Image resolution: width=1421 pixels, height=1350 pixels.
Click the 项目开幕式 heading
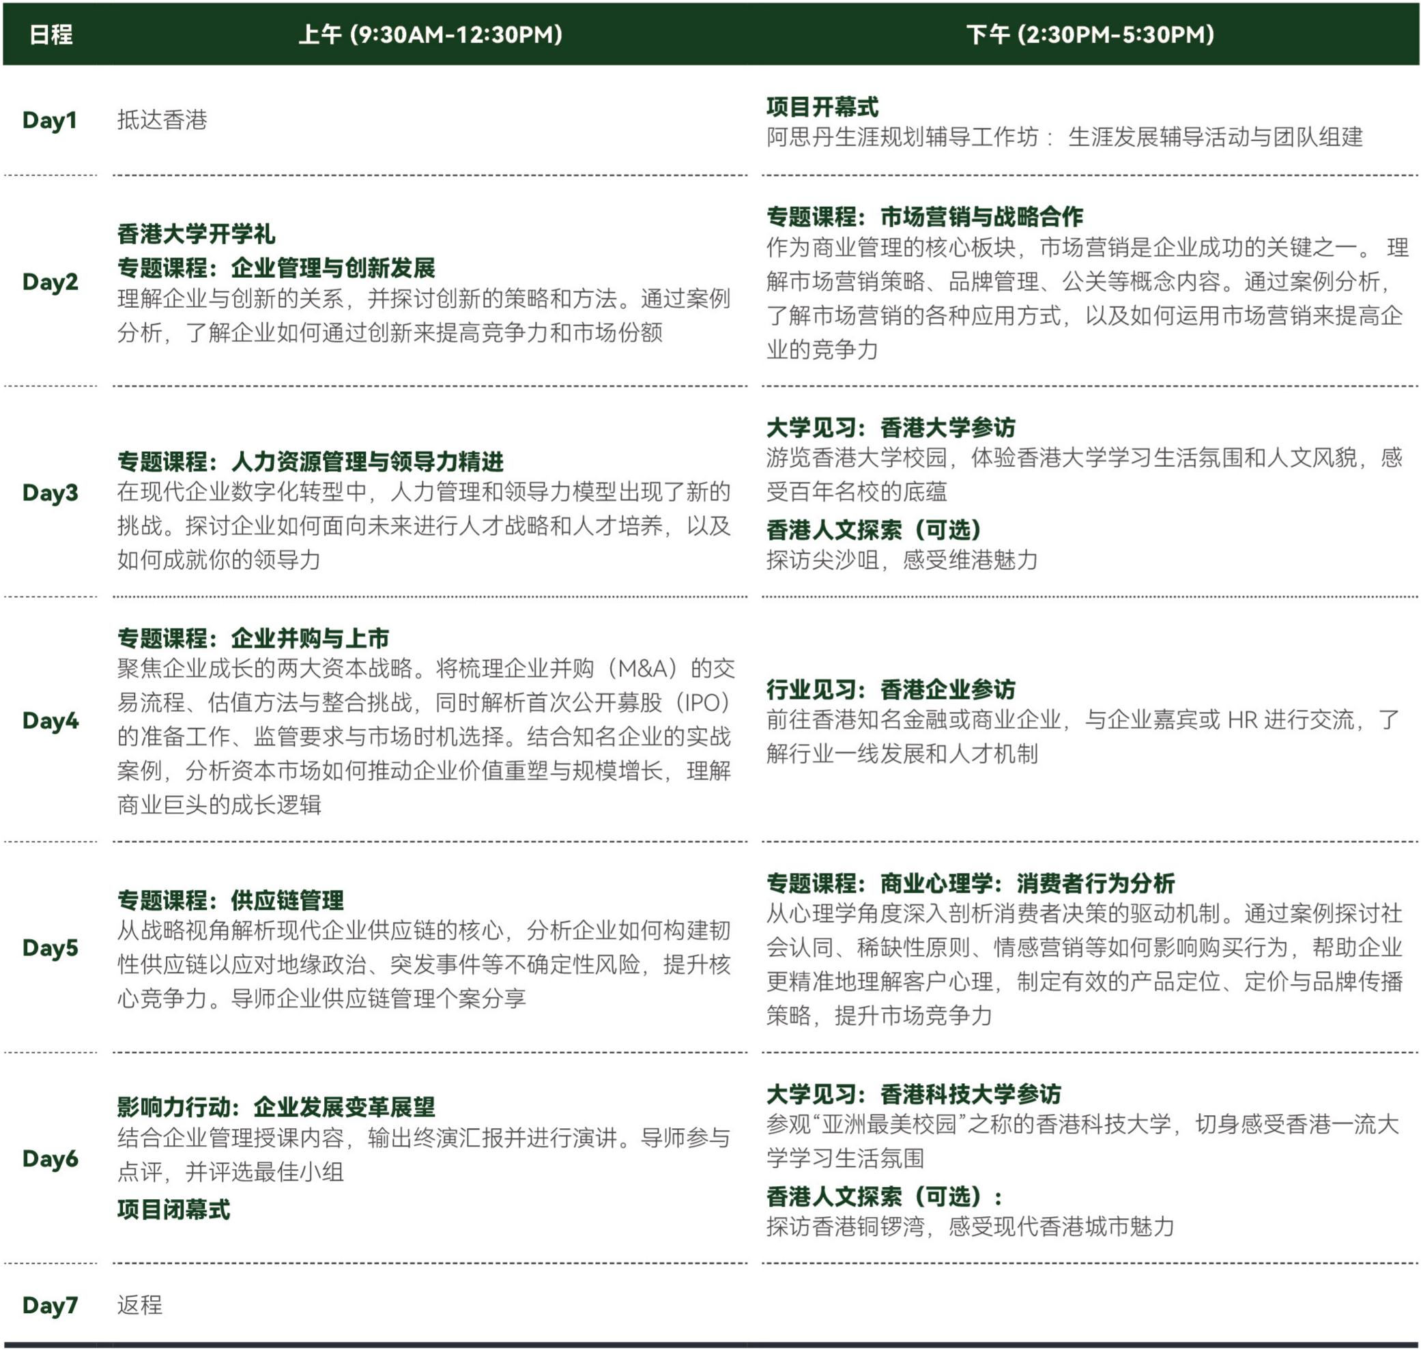[822, 107]
